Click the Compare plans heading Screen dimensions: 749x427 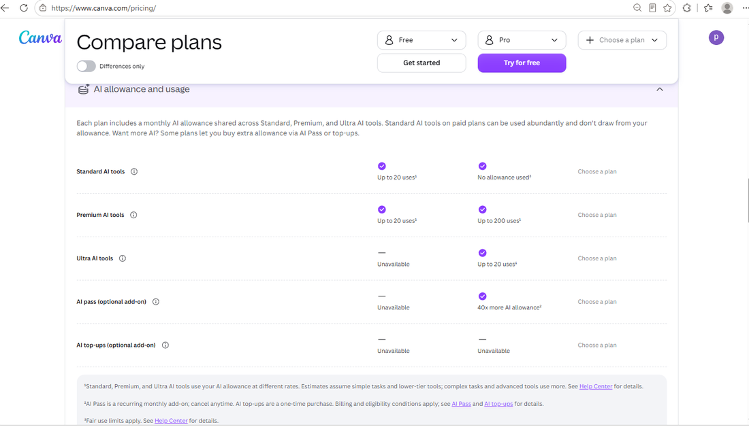[x=149, y=42]
